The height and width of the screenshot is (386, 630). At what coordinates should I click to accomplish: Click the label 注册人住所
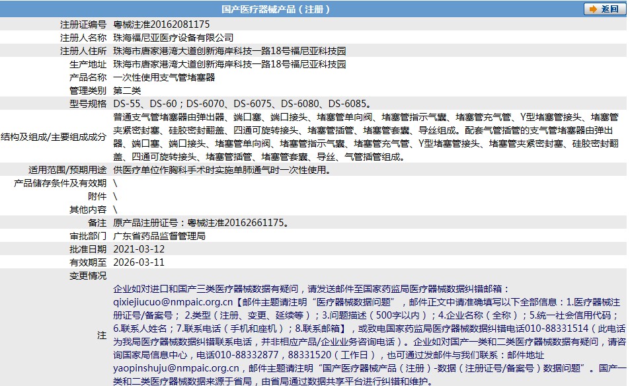(83, 51)
